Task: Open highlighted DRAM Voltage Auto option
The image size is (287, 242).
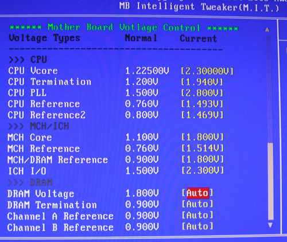Action: pos(197,193)
